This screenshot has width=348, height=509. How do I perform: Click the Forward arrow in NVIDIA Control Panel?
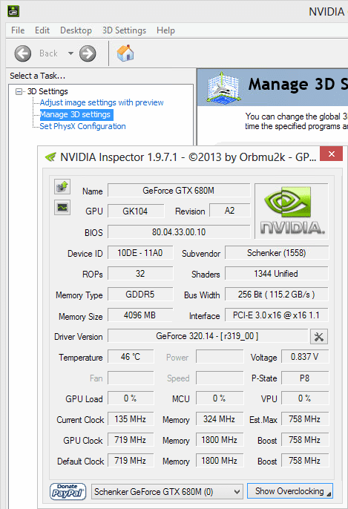(x=88, y=53)
